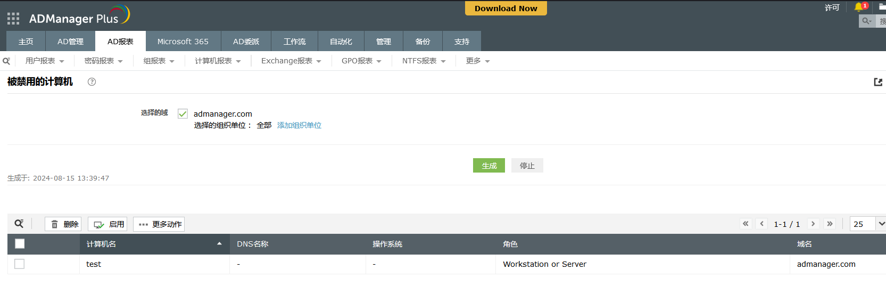
Task: Open the 更多动作 button
Action: pos(159,224)
